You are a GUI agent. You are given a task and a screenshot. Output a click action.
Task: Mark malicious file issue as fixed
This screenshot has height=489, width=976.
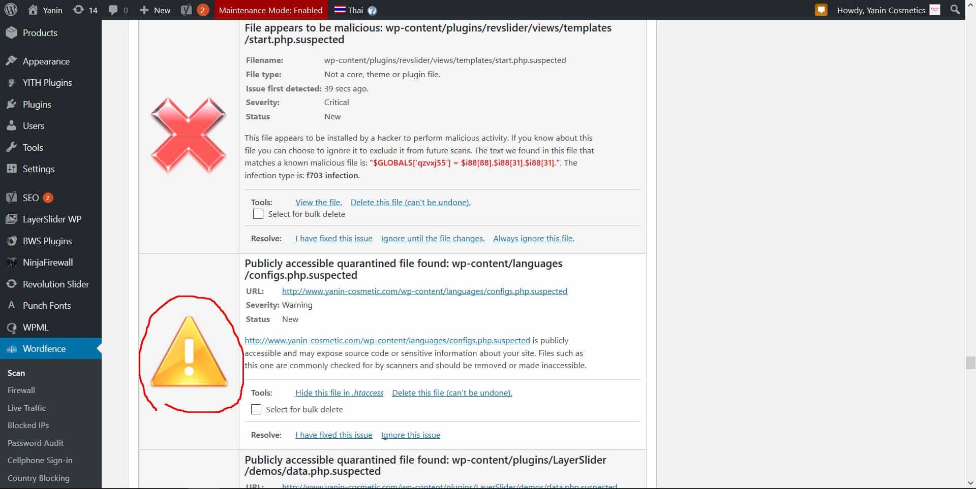click(x=334, y=238)
